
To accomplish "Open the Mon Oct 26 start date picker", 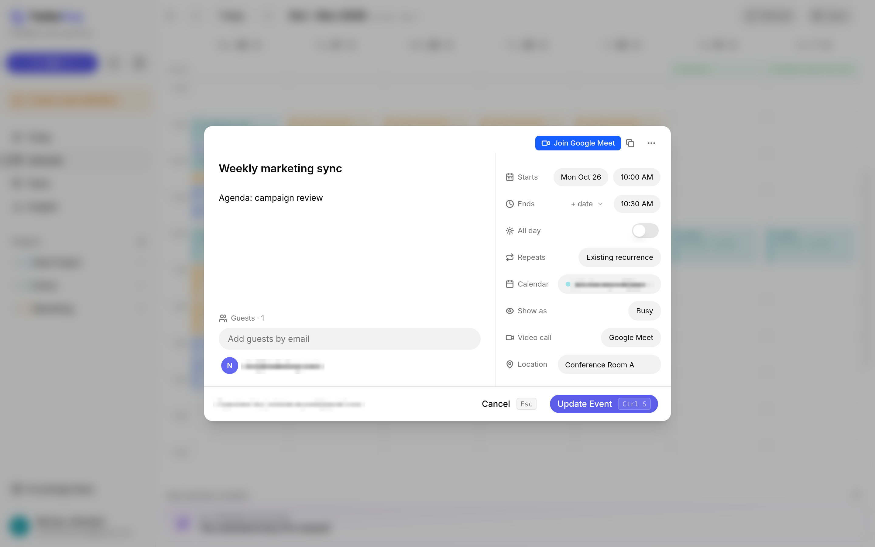I will 581,177.
